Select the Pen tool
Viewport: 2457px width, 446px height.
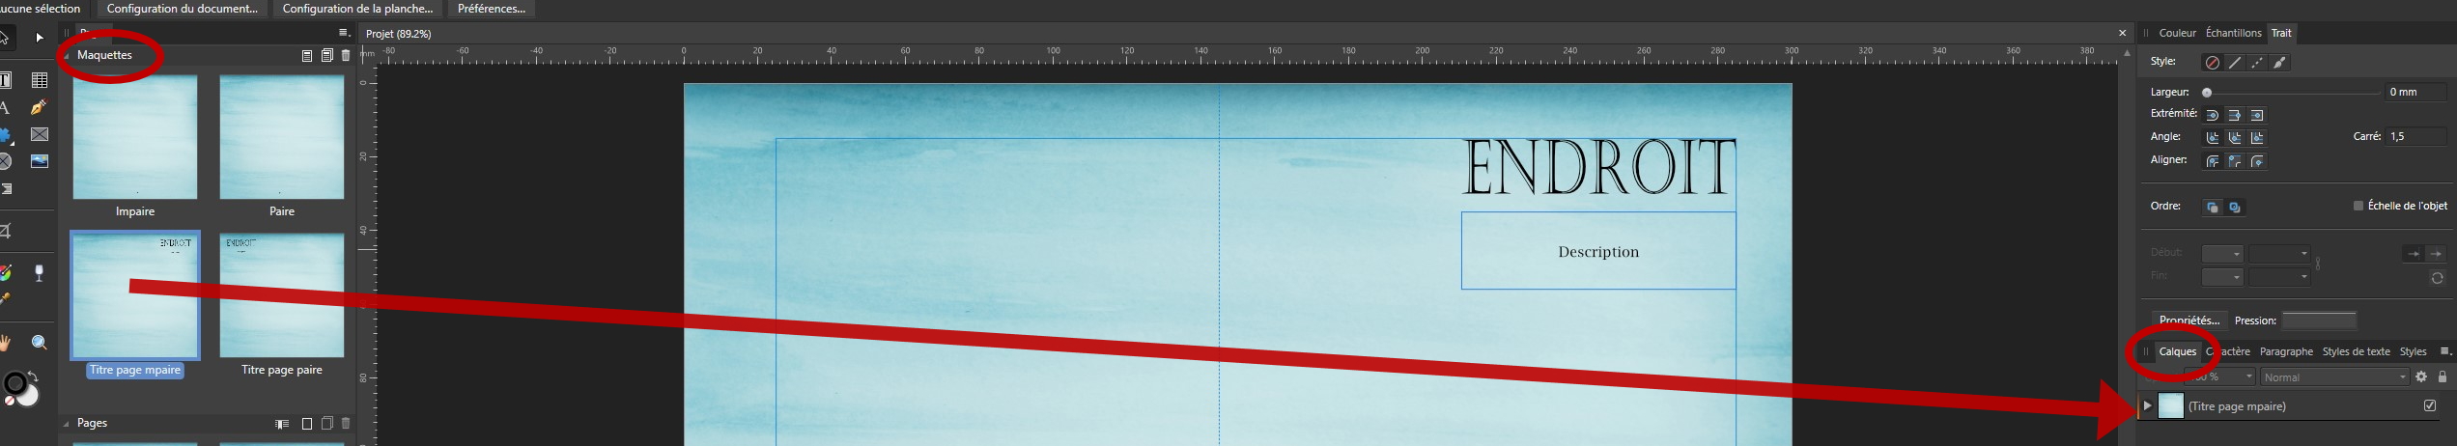coord(39,107)
